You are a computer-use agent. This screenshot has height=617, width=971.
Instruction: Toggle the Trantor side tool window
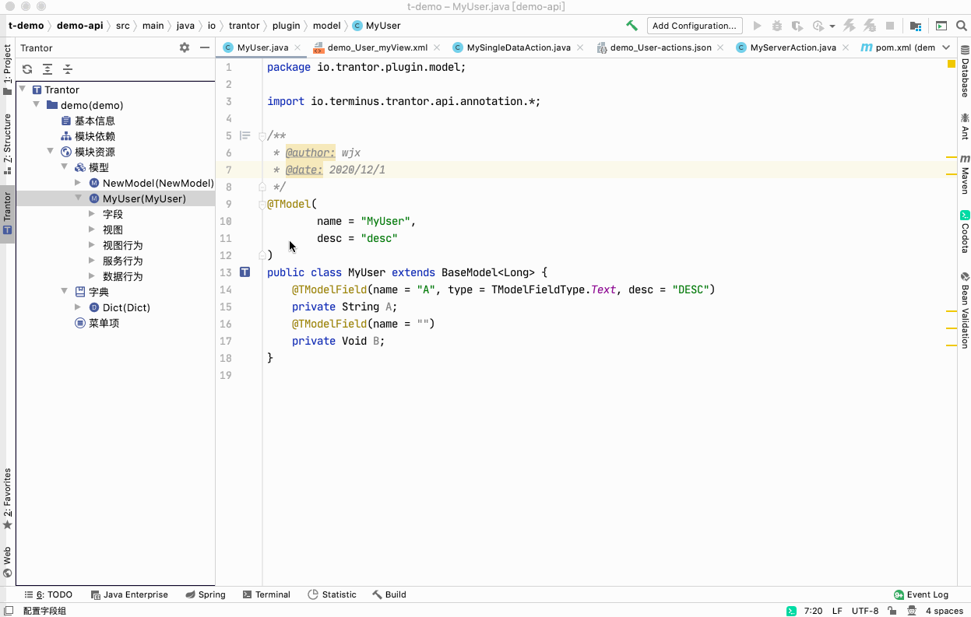point(8,214)
